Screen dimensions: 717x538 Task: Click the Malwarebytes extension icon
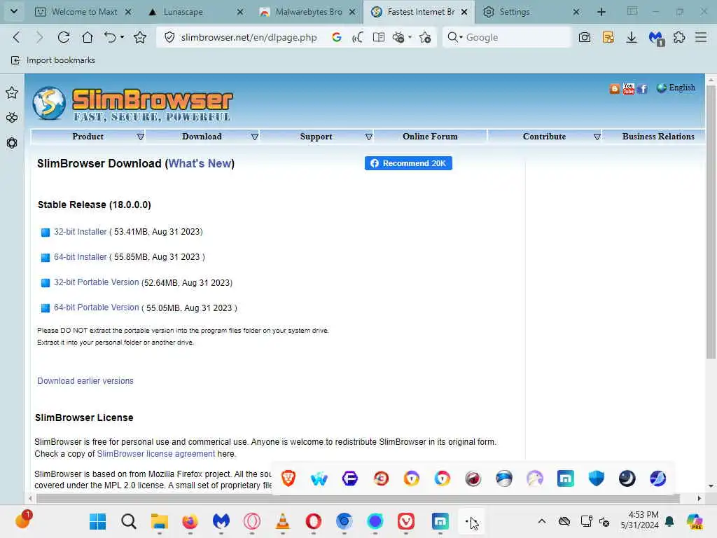656,39
